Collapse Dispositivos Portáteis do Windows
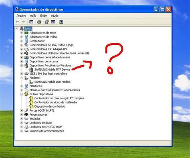This screenshot has height=158, width=190. (x=22, y=66)
